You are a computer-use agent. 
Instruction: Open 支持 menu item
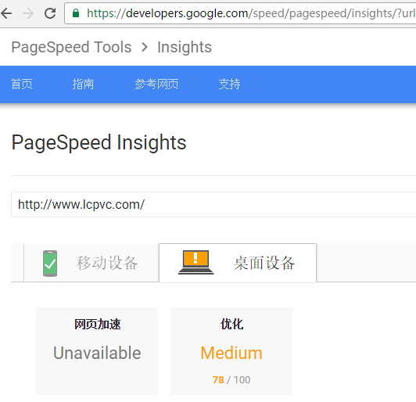point(229,84)
